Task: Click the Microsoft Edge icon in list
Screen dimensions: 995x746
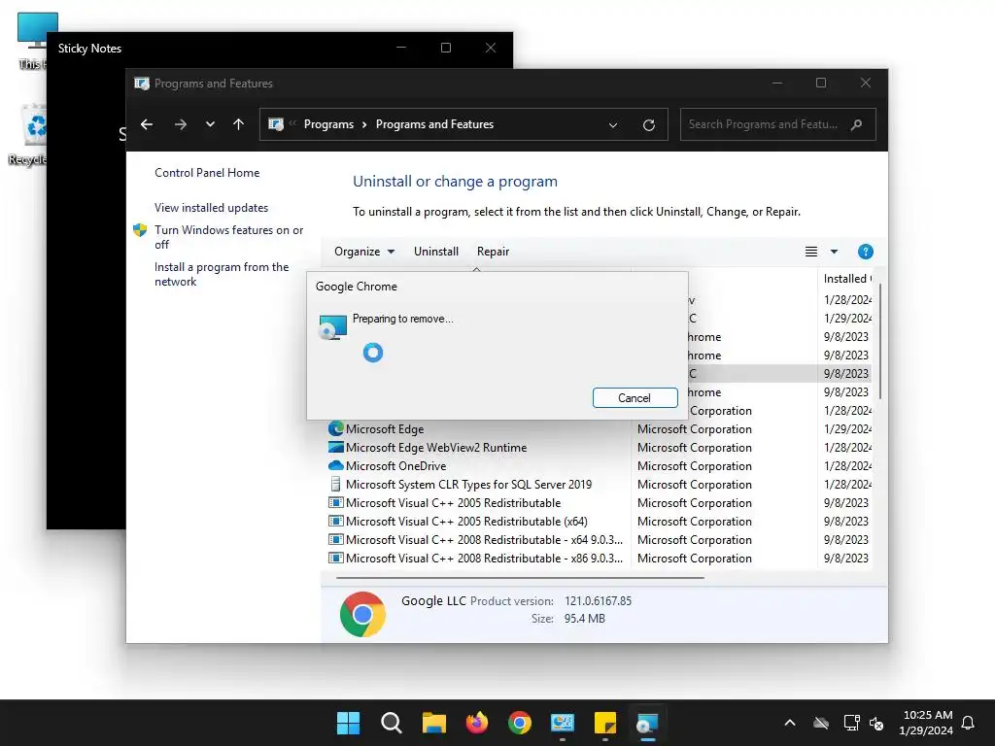Action: (x=335, y=428)
